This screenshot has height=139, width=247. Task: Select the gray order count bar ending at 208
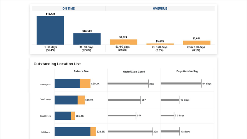[128, 84]
